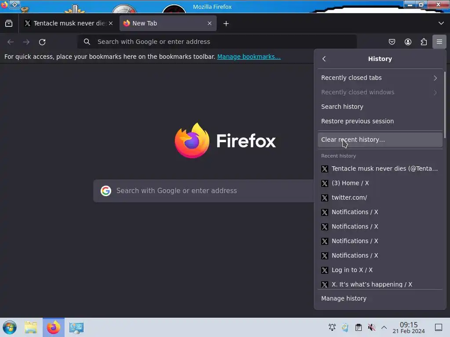
Task: Click the diamond pin button in title bar
Action: point(15,4)
